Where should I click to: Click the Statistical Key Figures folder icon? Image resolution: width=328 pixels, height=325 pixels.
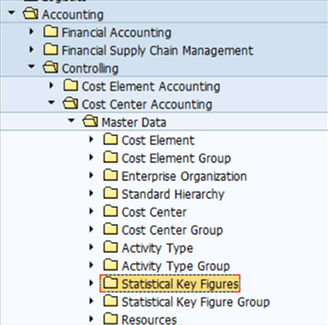pyautogui.click(x=111, y=283)
